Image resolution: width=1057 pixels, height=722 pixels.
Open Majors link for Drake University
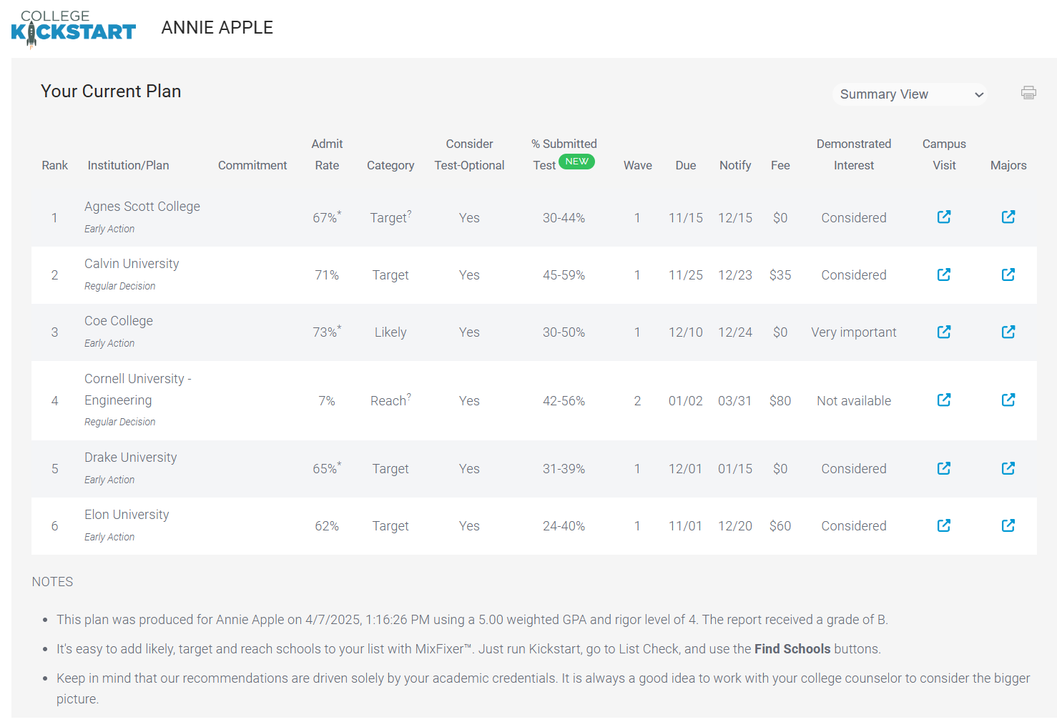click(1008, 468)
